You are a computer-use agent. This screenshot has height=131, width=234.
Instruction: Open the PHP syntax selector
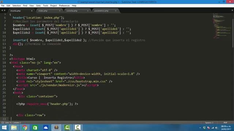click(225, 123)
